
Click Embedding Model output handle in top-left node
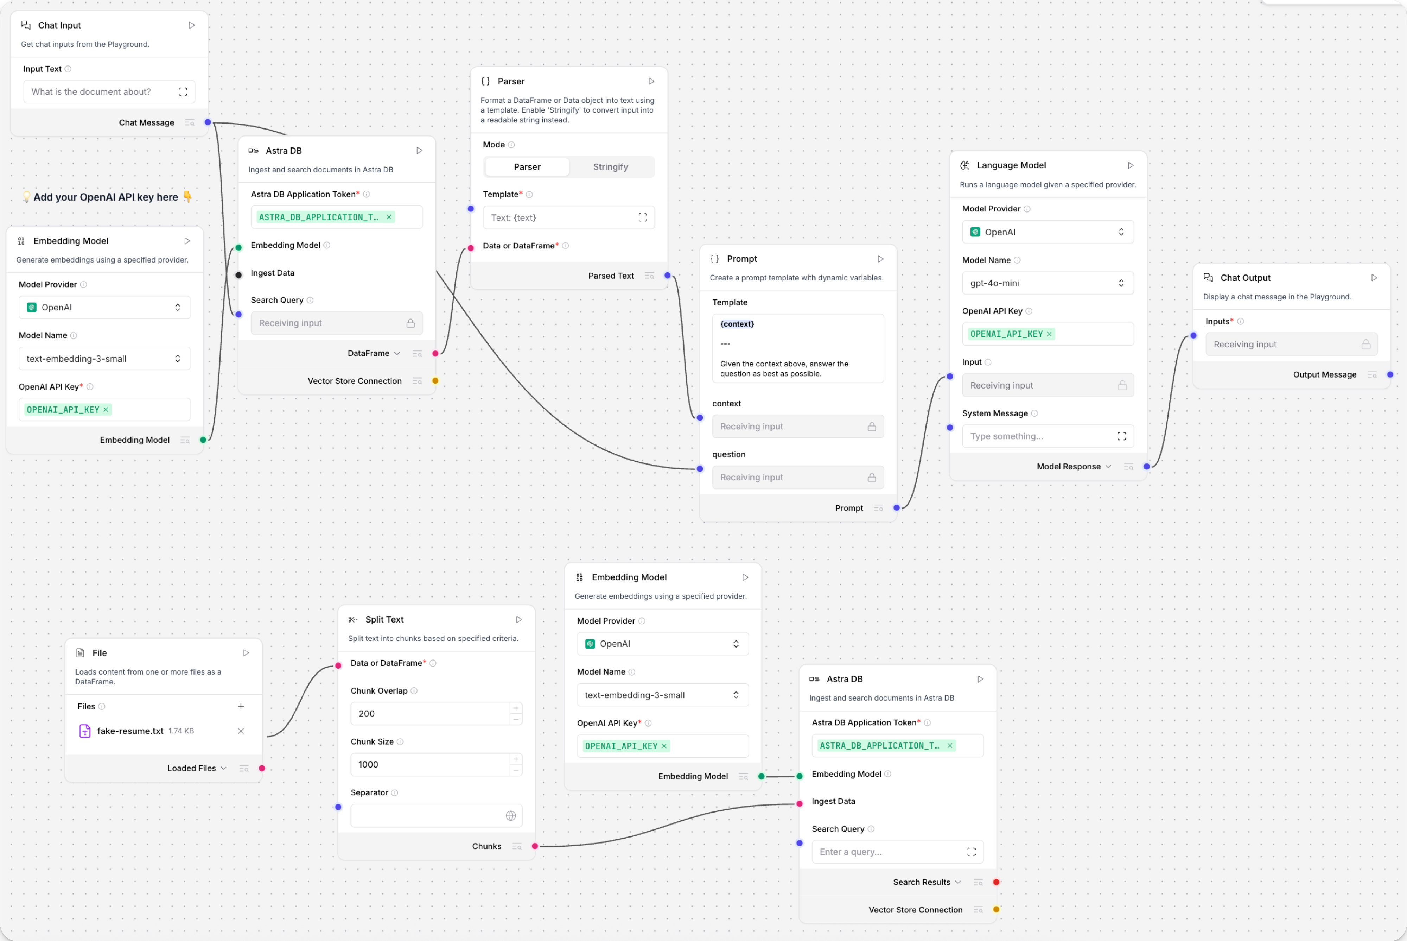203,440
